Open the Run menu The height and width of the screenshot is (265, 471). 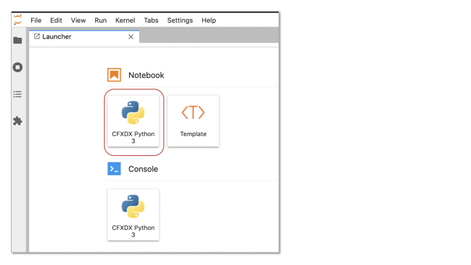pos(101,20)
